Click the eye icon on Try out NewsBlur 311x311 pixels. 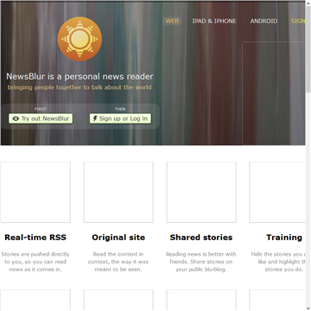point(16,118)
